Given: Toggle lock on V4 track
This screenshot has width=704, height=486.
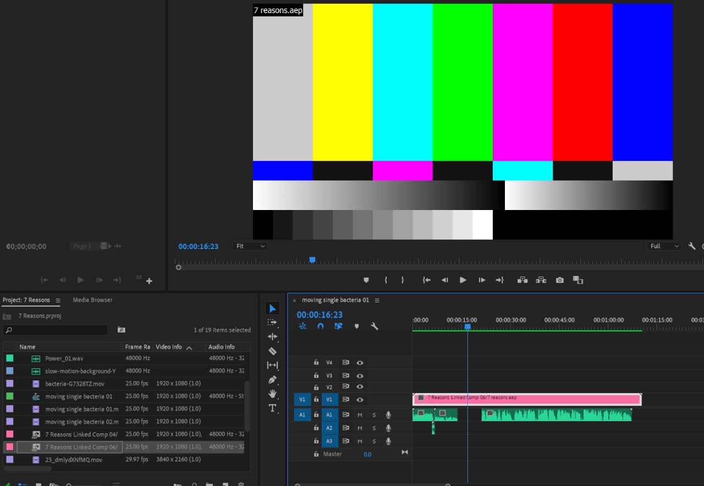Looking at the screenshot, I should coord(316,363).
